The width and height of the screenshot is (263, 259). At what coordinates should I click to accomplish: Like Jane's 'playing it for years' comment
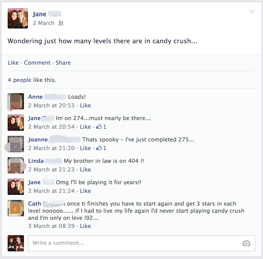[x=86, y=191]
